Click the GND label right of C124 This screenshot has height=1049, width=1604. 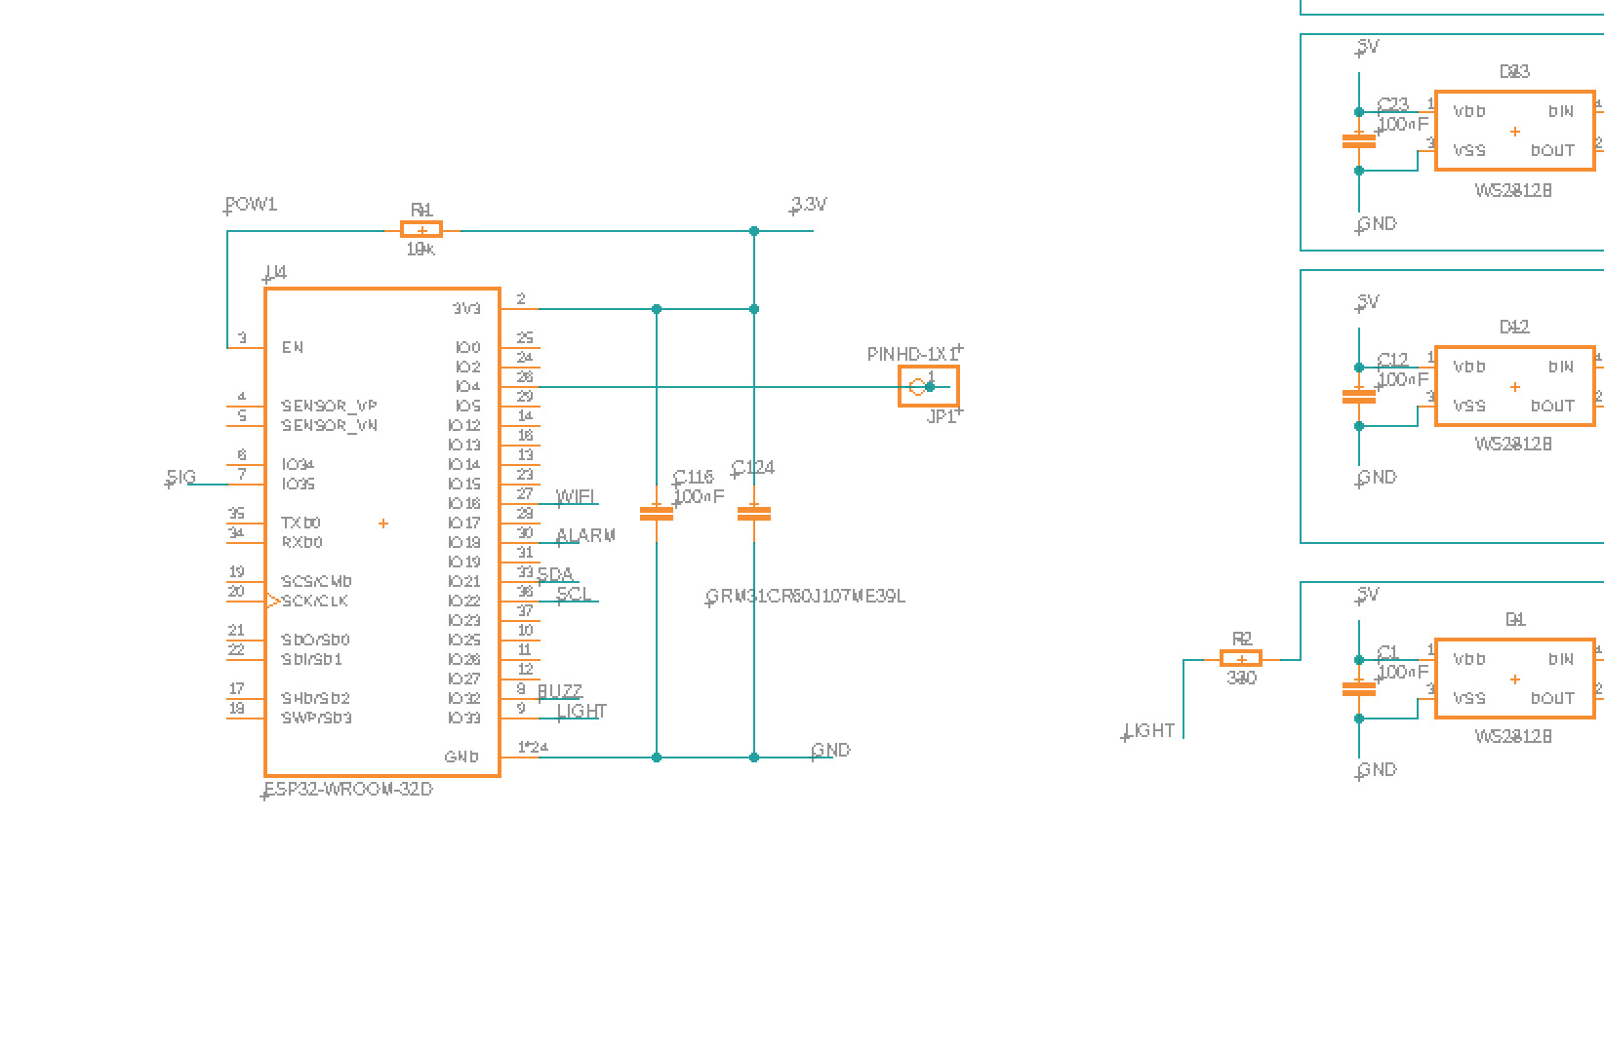831,751
